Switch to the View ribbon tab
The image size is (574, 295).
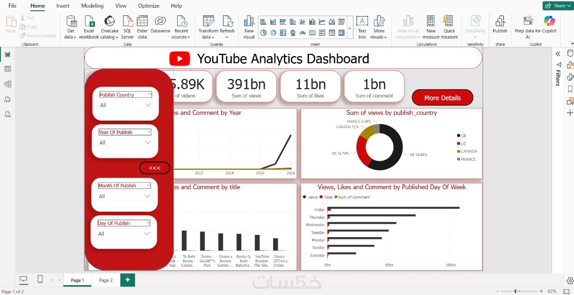121,6
